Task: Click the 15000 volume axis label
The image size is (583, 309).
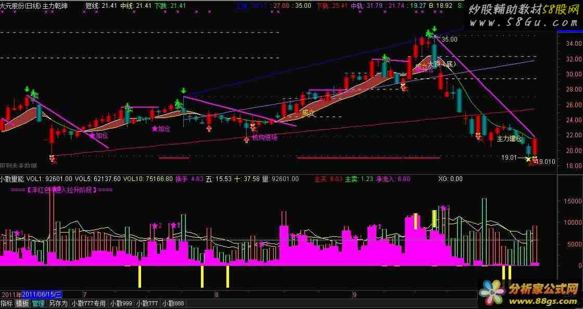Action: tap(573, 201)
